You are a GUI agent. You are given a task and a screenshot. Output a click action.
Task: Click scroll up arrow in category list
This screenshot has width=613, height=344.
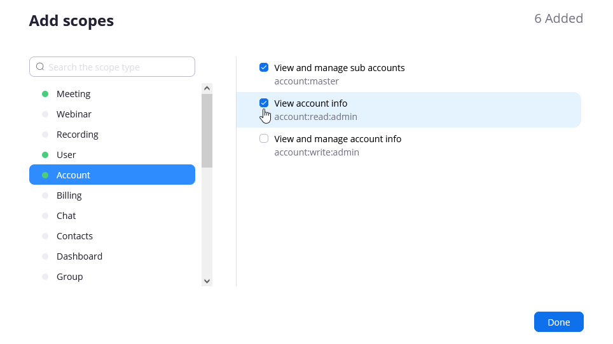point(207,88)
